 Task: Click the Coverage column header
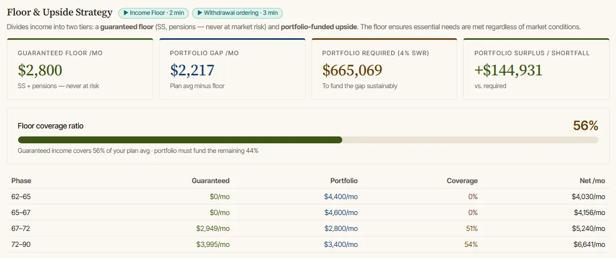tap(462, 181)
